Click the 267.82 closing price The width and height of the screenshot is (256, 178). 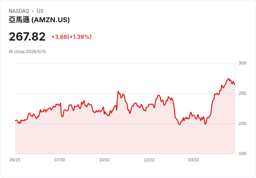pos(27,37)
